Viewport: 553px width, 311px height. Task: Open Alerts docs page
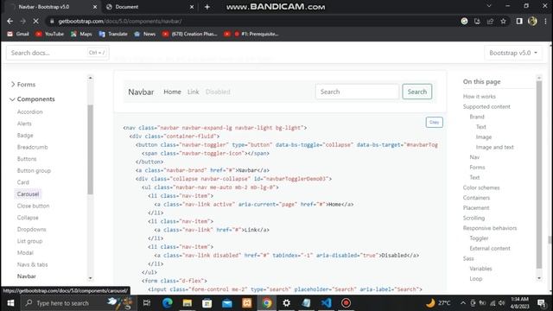(x=24, y=124)
